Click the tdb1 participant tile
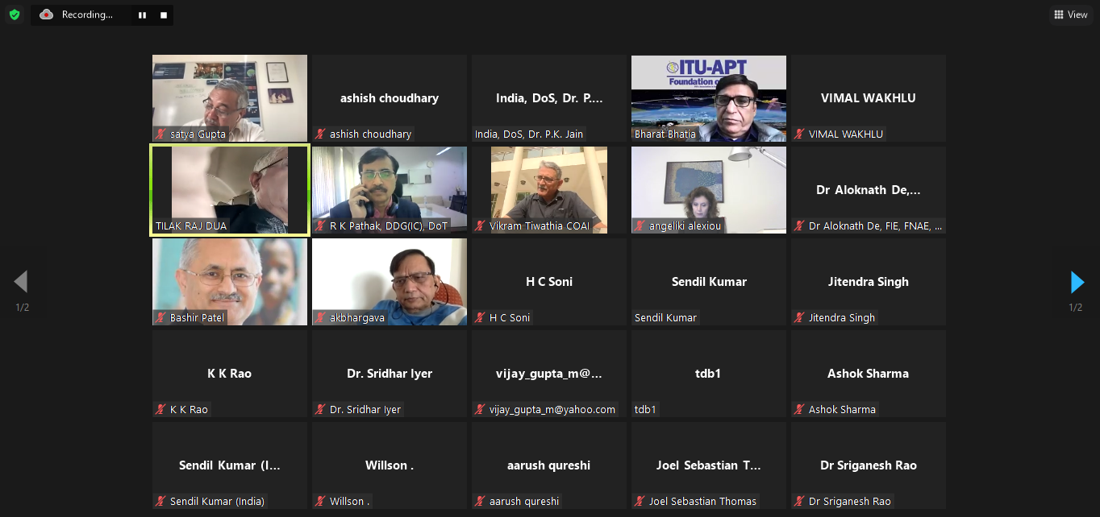 pos(709,374)
